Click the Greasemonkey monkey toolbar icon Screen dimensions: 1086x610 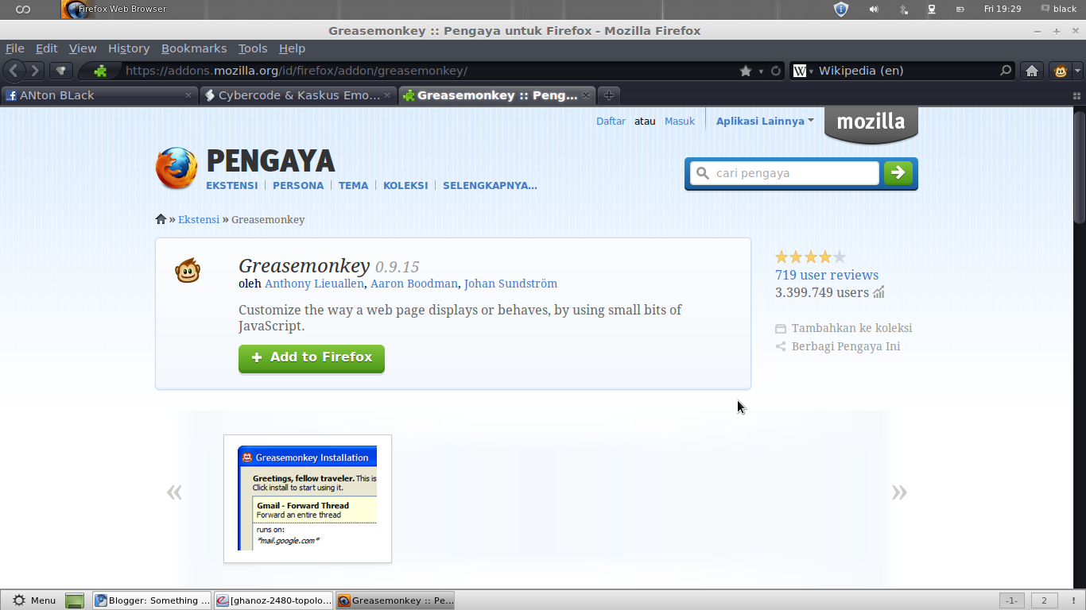click(1061, 71)
